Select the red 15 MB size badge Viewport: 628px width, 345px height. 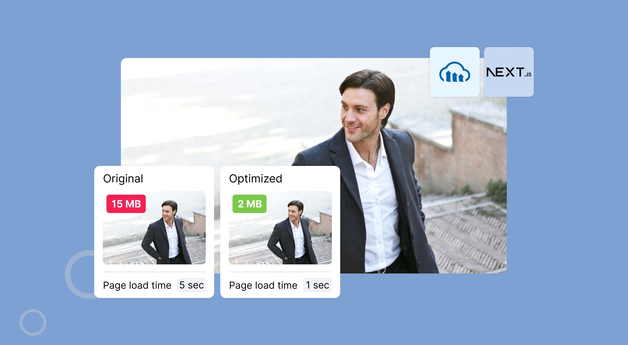pos(126,204)
